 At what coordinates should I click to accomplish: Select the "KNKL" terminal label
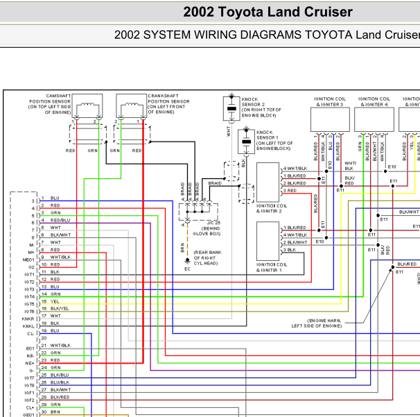point(28,326)
